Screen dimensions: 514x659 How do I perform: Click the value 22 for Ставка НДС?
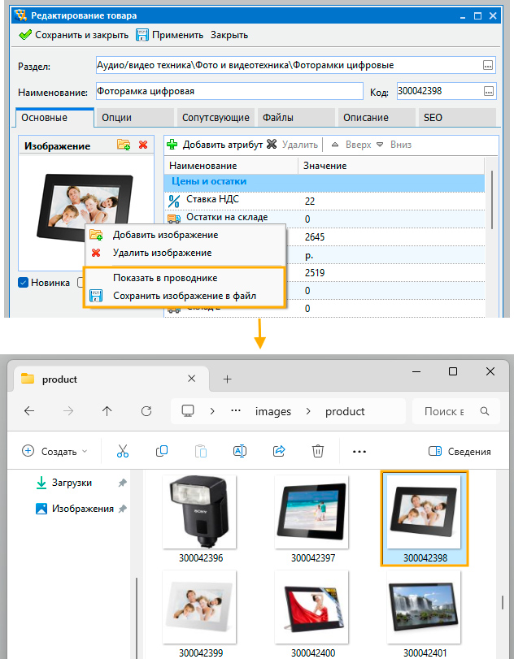pyautogui.click(x=310, y=202)
